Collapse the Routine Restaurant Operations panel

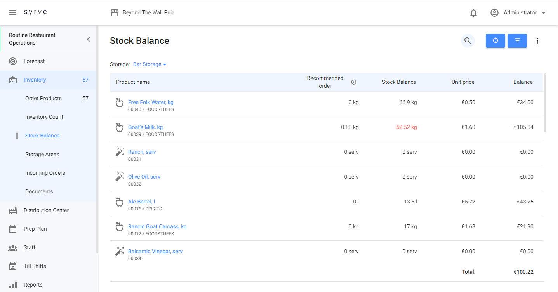coord(89,39)
